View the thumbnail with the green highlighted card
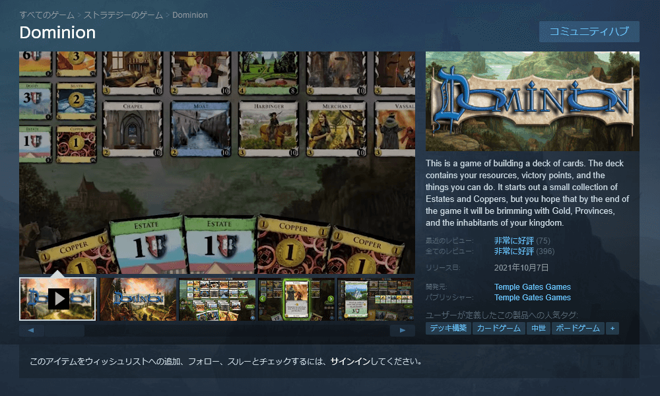660x396 pixels. [x=296, y=299]
